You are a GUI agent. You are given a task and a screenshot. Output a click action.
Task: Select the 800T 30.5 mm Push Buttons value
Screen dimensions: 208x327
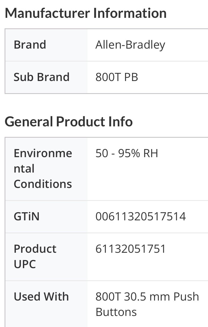pos(147,304)
